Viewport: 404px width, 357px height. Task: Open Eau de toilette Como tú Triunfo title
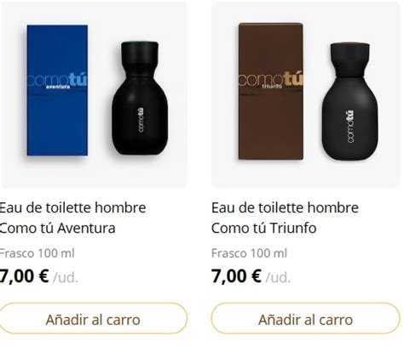point(285,218)
